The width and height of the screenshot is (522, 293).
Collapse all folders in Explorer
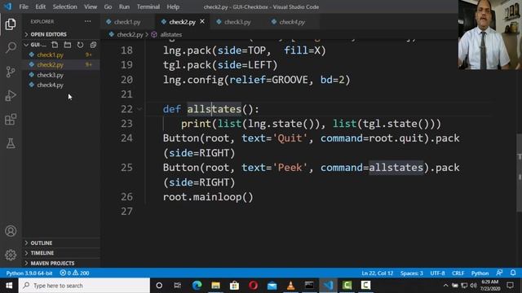pos(93,45)
